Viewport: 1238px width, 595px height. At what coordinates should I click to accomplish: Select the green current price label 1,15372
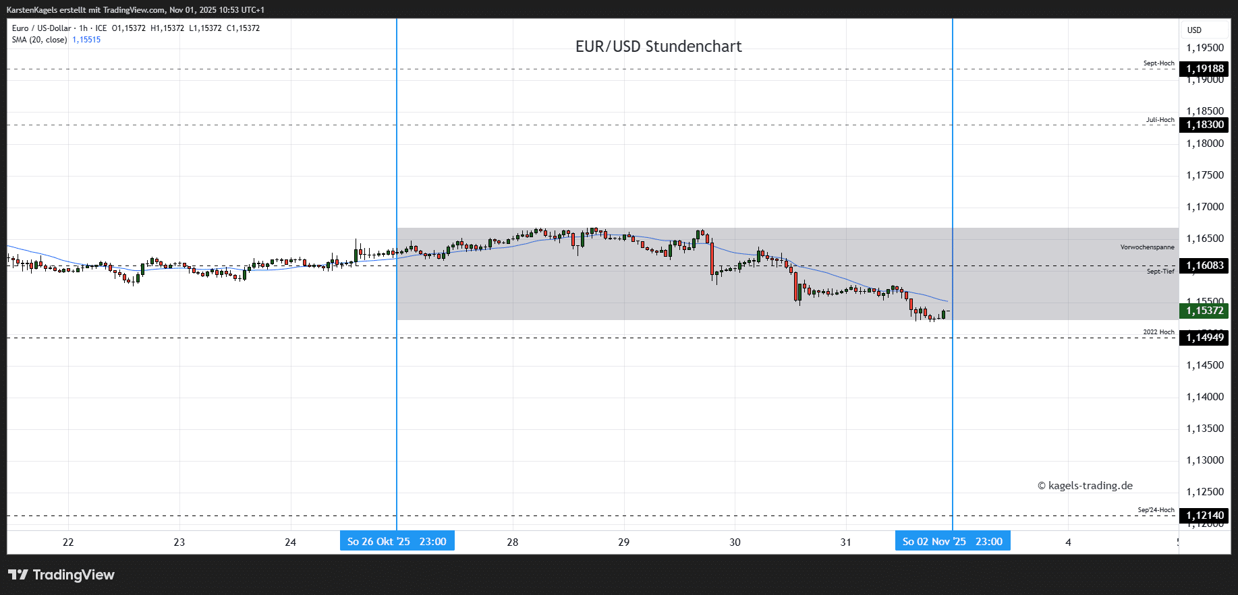tap(1204, 311)
